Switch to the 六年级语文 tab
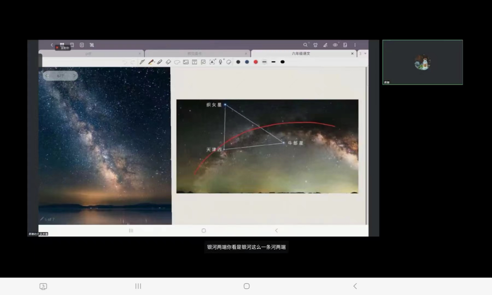This screenshot has width=492, height=295. click(x=301, y=53)
